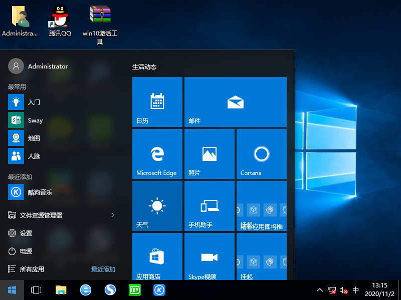Open the muted volume tray icon
The image size is (401, 300).
pyautogui.click(x=343, y=290)
